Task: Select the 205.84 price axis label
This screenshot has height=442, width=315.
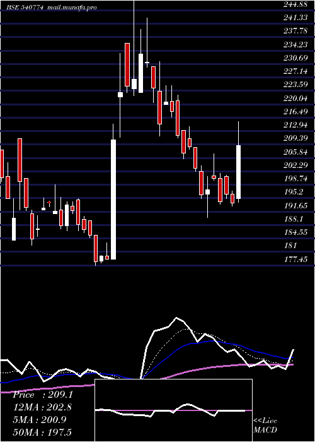Action: coord(295,152)
